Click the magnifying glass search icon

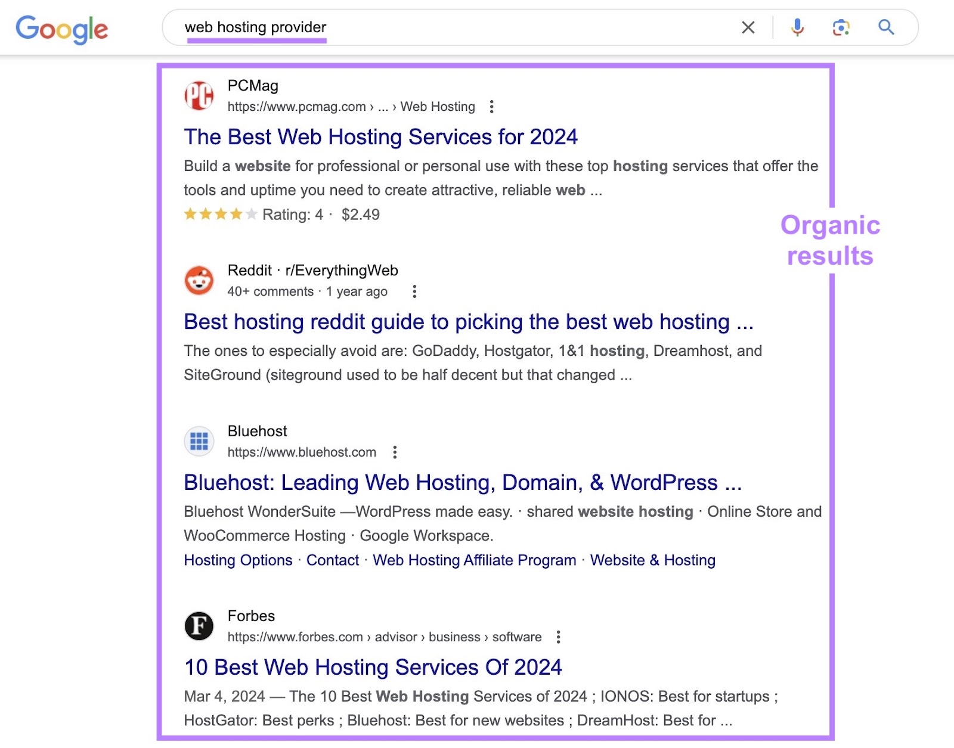pyautogui.click(x=885, y=27)
